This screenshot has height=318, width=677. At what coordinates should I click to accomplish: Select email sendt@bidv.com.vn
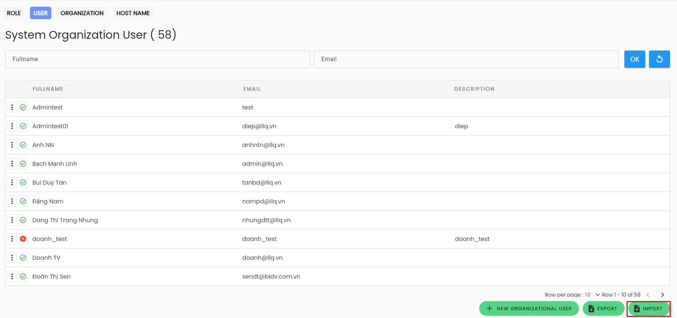271,276
